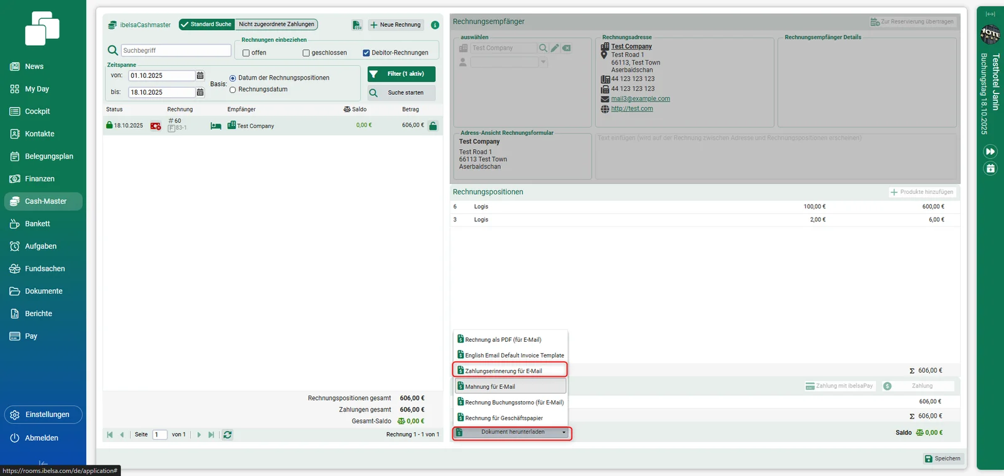Open the calendar picker for the 'von' date
The width and height of the screenshot is (1004, 476).
click(x=200, y=76)
